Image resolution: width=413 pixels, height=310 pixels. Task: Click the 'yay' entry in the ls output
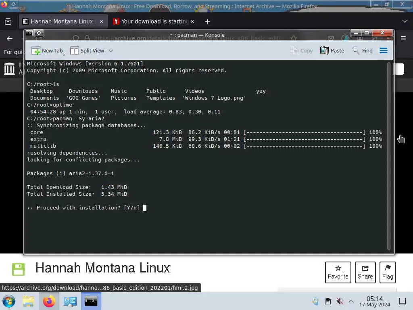point(261,91)
